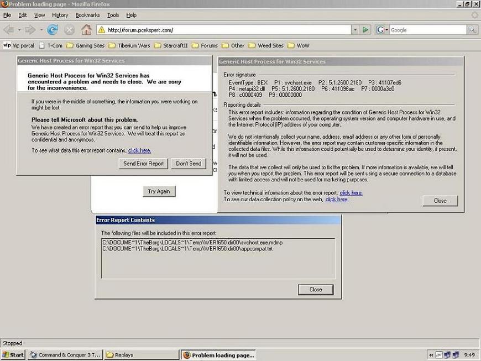Click the Google search field
Screen dimensions: 481x361
(428, 30)
